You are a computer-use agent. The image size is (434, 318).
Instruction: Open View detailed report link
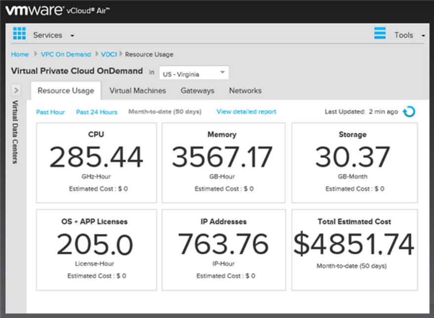click(x=246, y=112)
